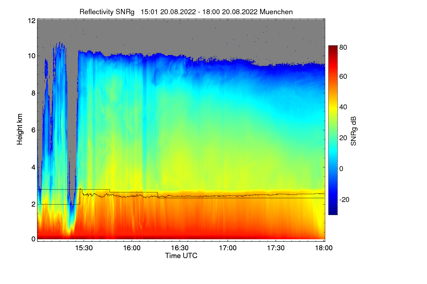Screen dimensions: 427x284
Task: Click the 'Height km' axis label
Action: click(x=20, y=129)
